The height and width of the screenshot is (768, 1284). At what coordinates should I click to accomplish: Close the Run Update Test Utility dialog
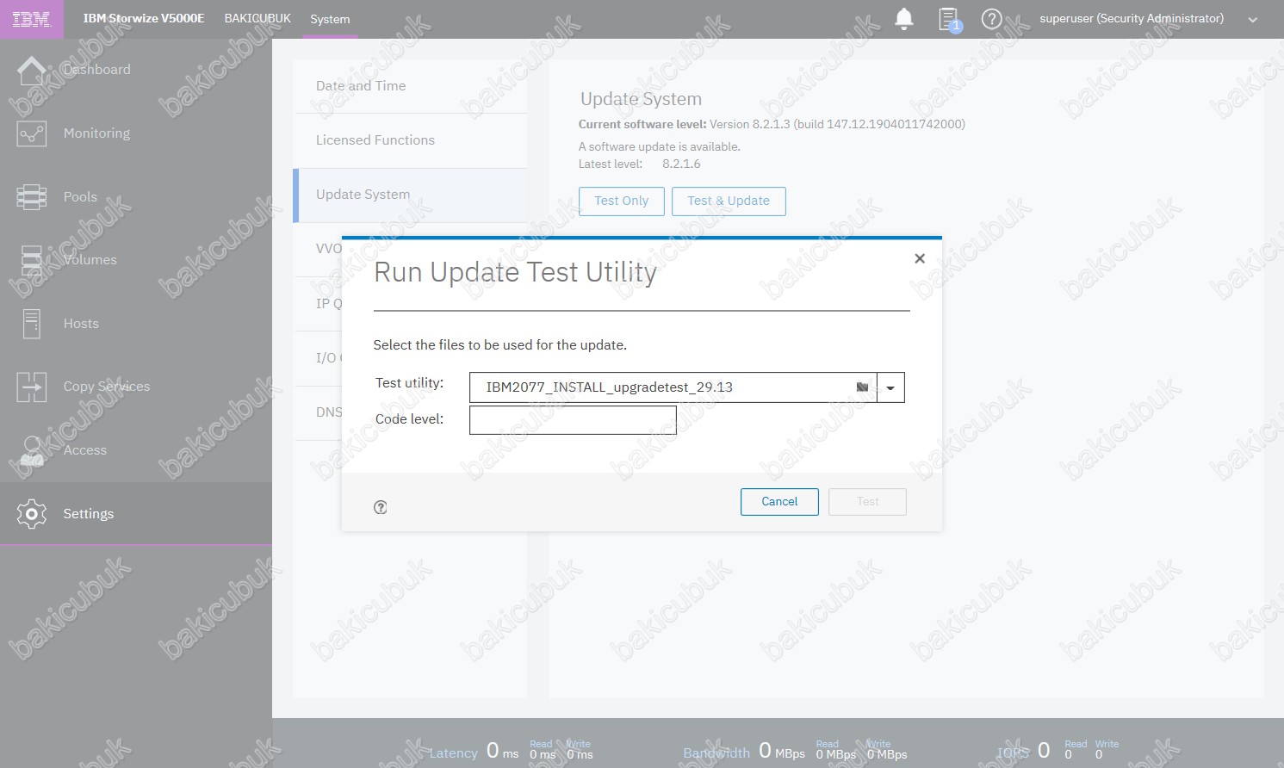click(920, 258)
